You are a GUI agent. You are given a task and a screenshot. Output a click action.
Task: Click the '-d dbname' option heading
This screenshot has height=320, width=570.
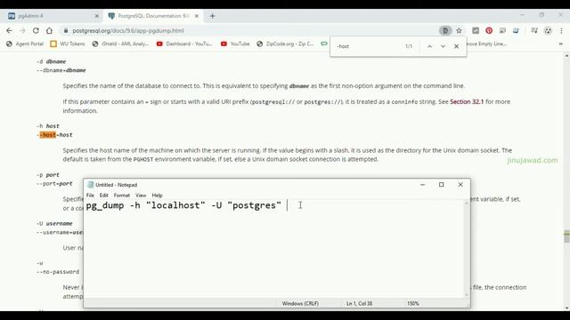coord(52,61)
